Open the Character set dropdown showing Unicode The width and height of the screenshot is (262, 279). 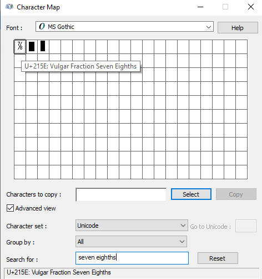(132, 226)
